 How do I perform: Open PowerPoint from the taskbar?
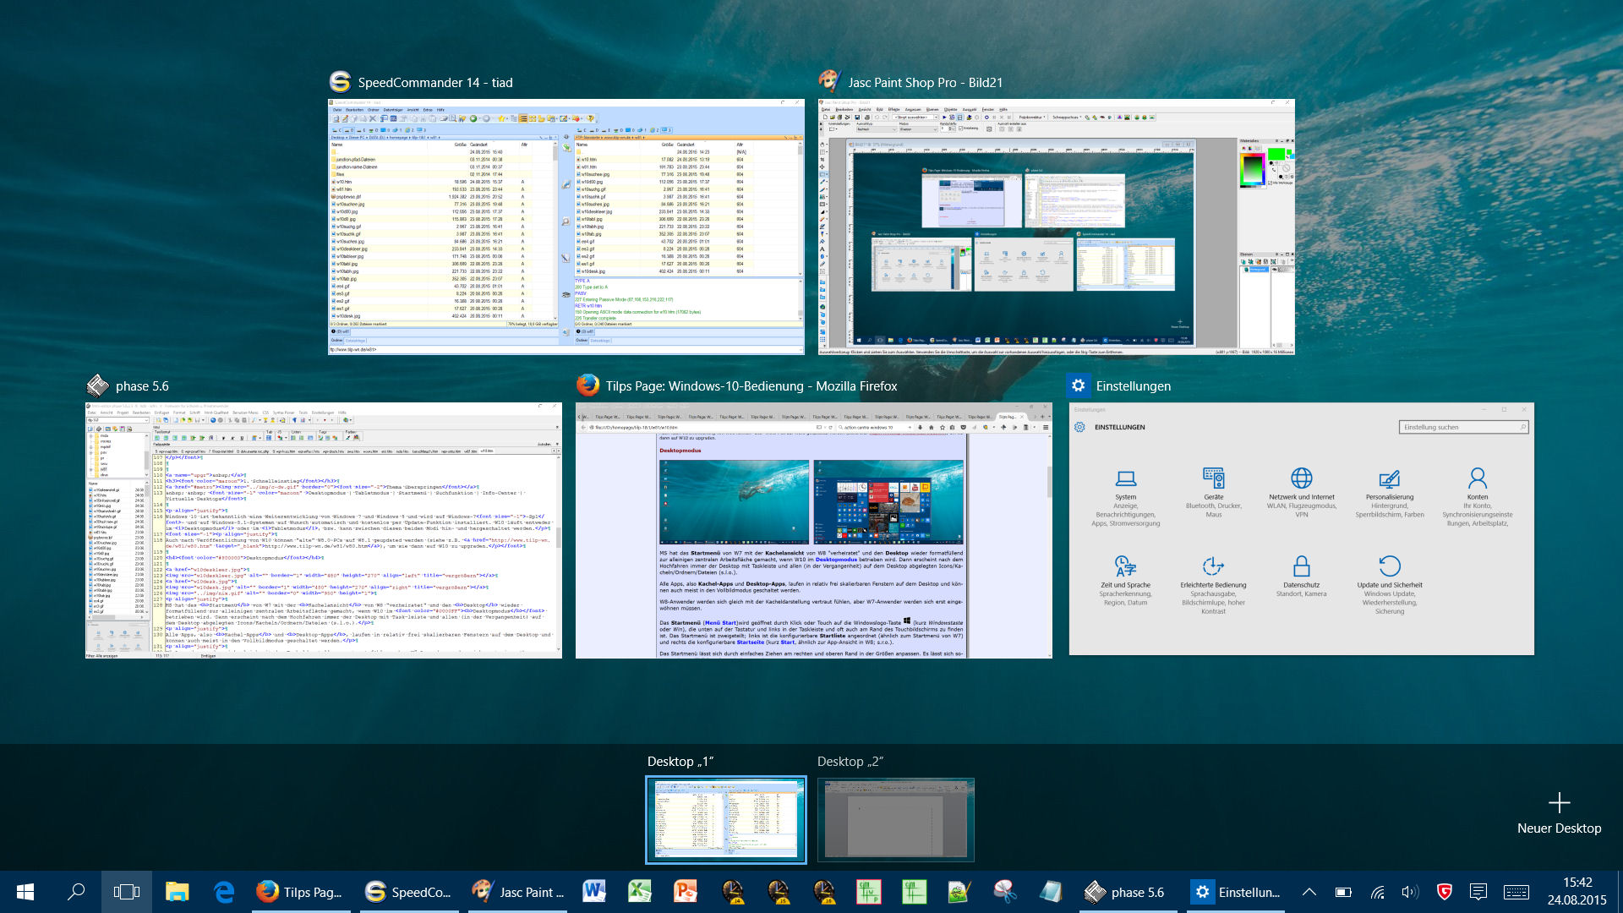pos(685,892)
